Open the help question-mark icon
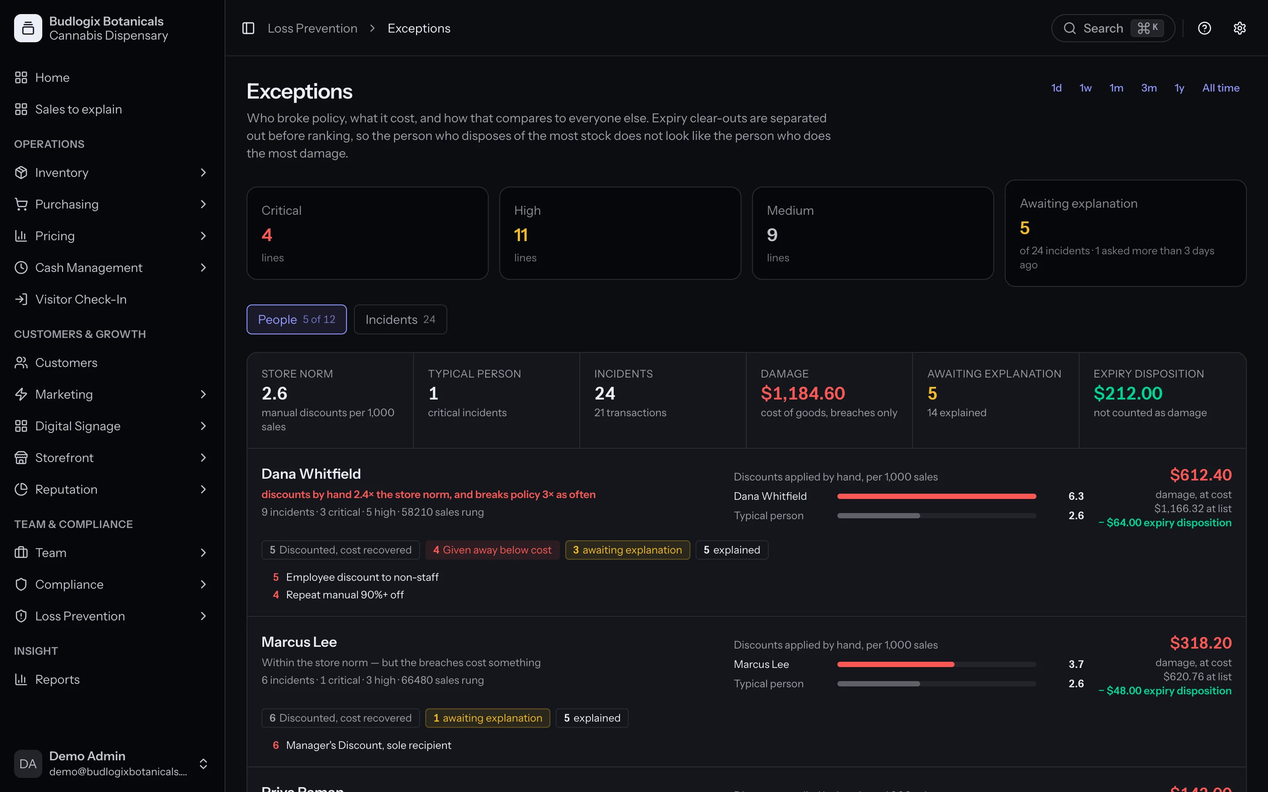This screenshot has width=1268, height=792. coord(1205,28)
